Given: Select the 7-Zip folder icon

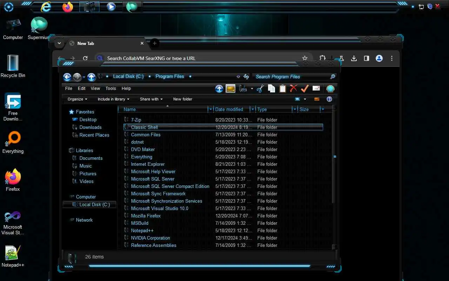Looking at the screenshot, I should [126, 120].
